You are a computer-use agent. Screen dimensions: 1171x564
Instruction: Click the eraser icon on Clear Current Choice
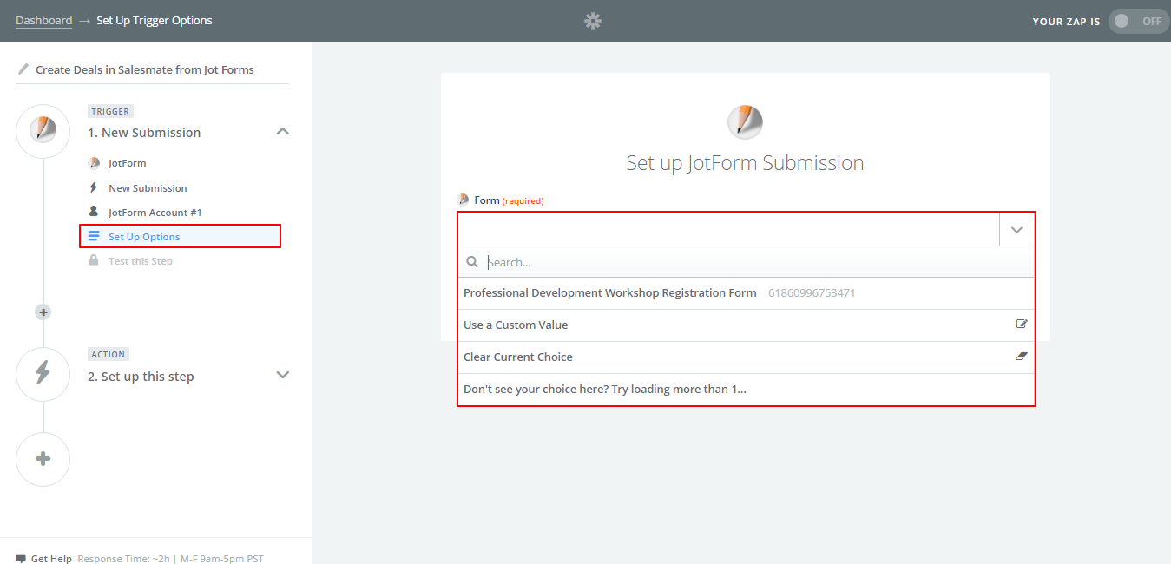[x=1022, y=357]
